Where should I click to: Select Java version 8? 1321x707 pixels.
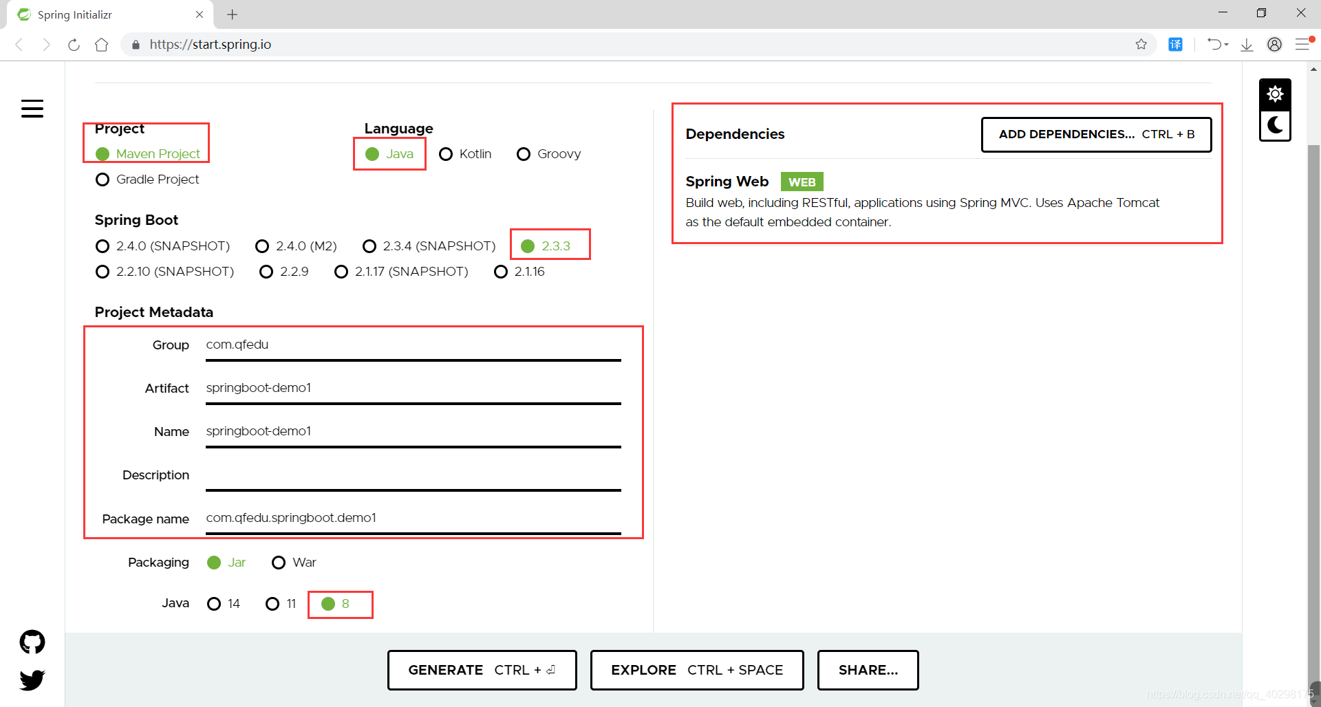(336, 604)
